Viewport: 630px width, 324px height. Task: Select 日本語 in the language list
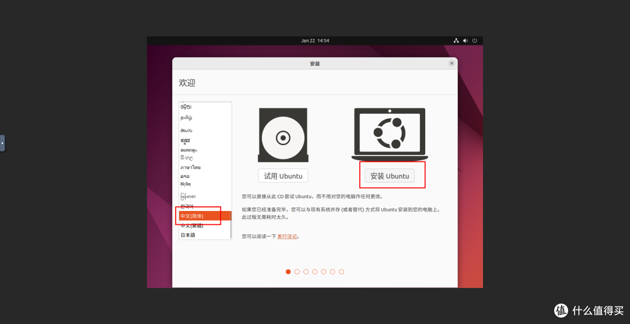coord(205,235)
